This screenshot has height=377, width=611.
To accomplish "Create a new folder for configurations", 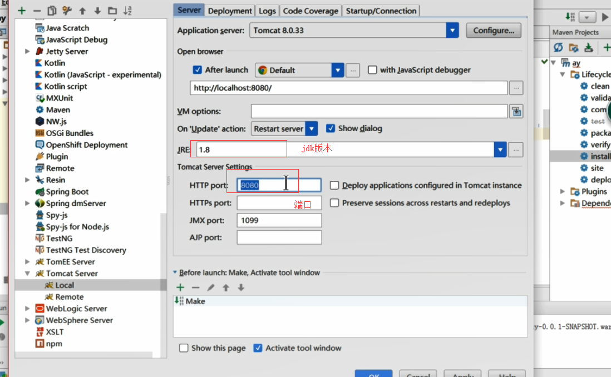I will point(112,11).
